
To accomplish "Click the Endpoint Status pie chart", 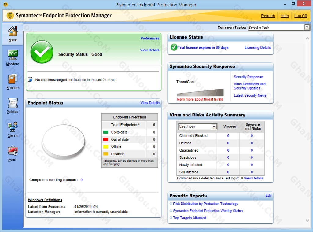I will [64, 142].
